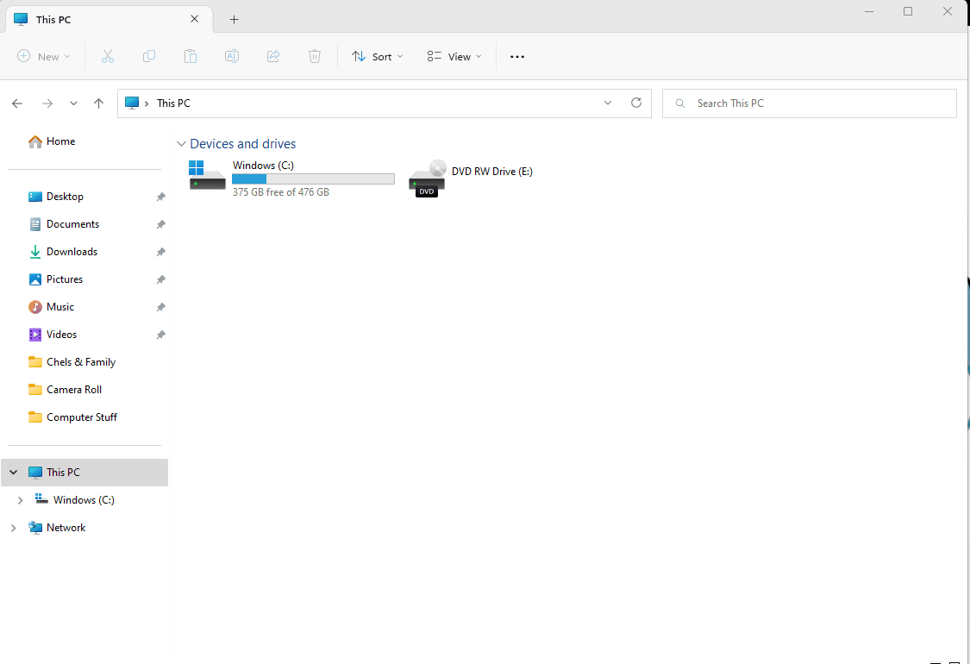Unpin Videos using its pin icon
Viewport: 970px width, 664px height.
pos(161,335)
